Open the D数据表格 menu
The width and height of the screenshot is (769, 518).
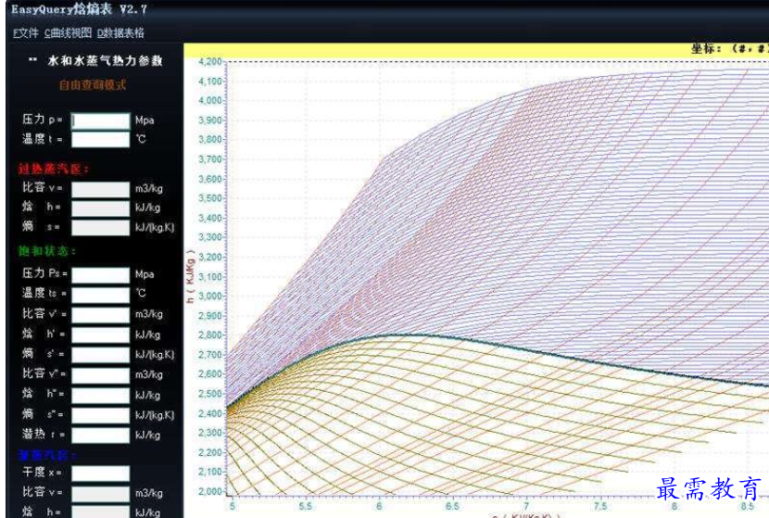point(120,32)
